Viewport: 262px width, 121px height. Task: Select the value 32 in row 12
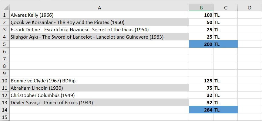[201, 95]
